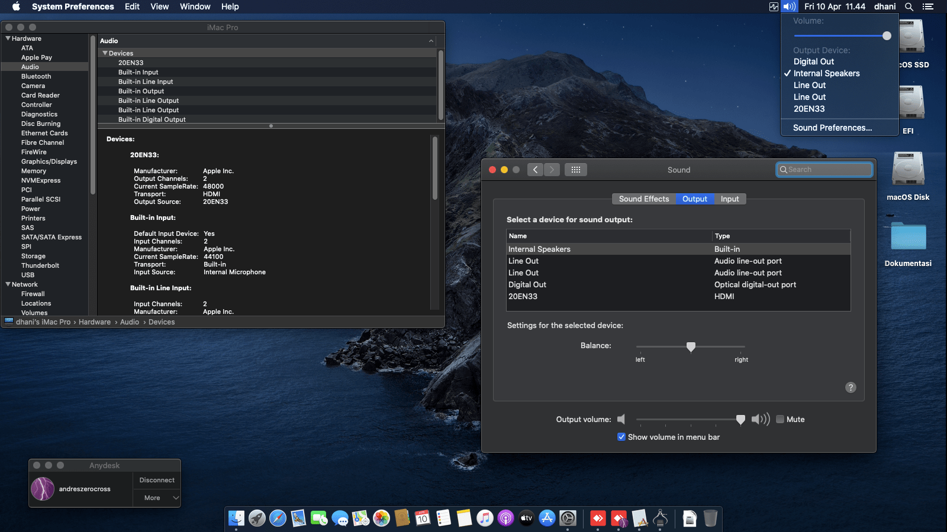The width and height of the screenshot is (947, 532).
Task: Open Calendar from the dock
Action: point(423,518)
